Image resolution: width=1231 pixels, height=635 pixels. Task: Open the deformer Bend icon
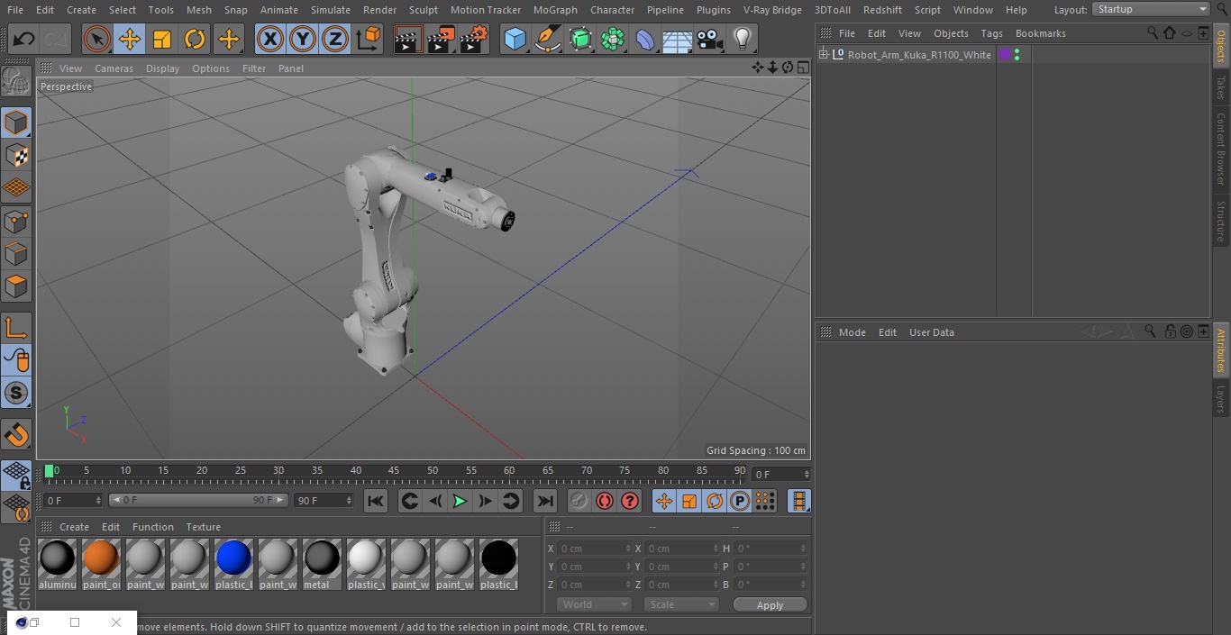pos(645,39)
